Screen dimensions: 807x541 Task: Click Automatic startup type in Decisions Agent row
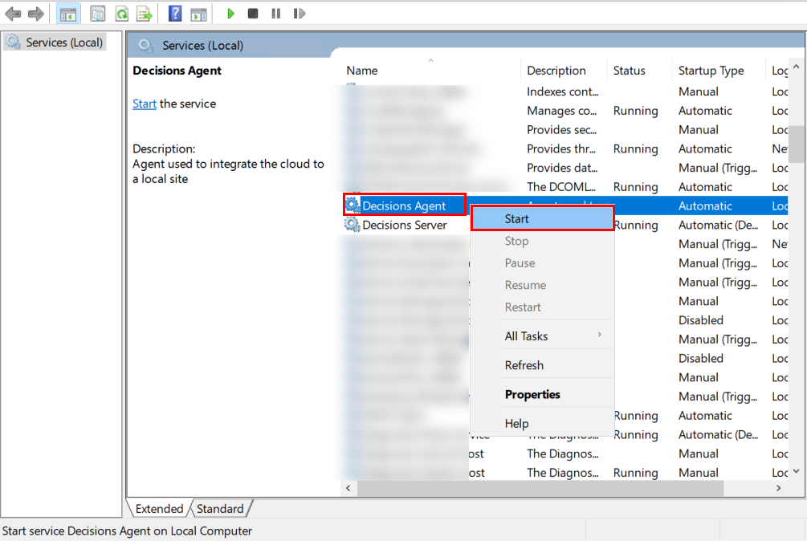pyautogui.click(x=705, y=205)
